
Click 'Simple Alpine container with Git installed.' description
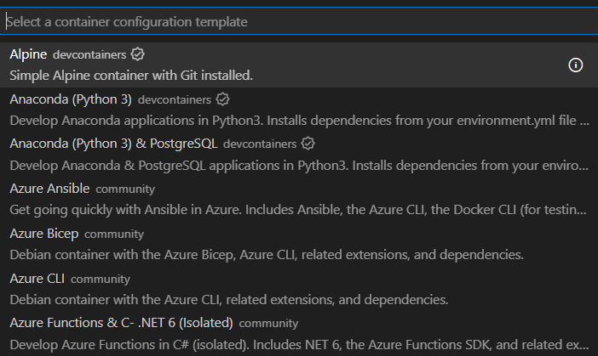131,76
